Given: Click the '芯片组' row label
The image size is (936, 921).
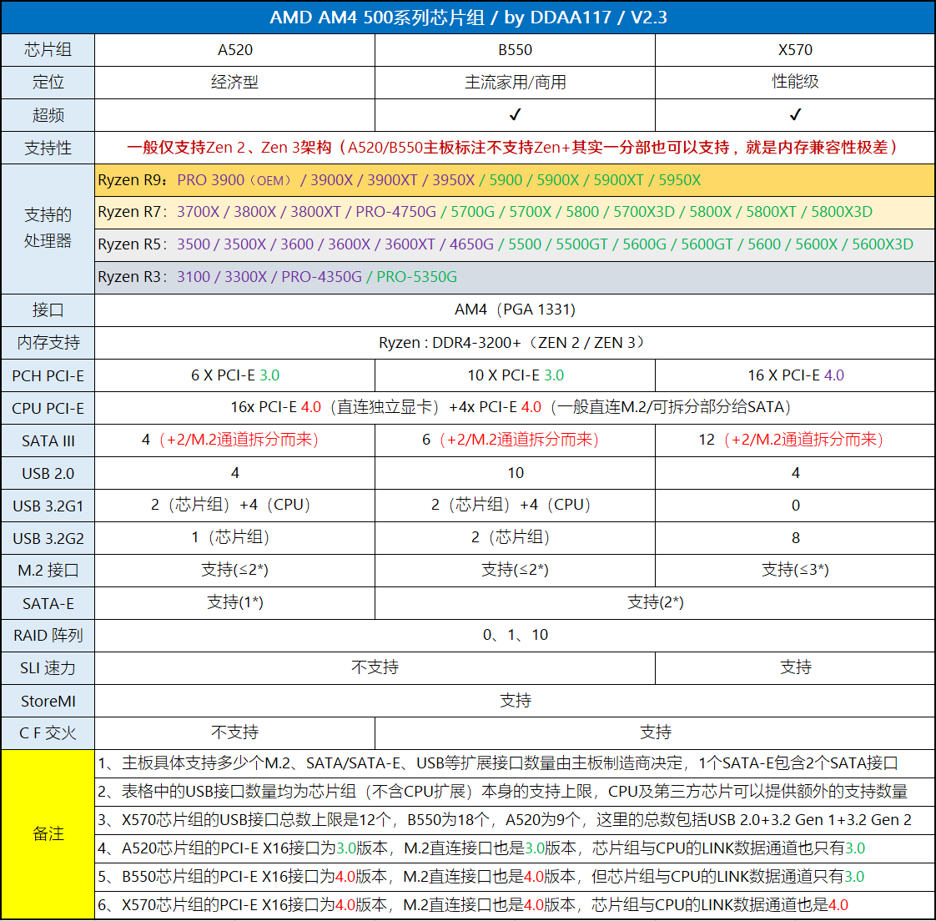Looking at the screenshot, I should click(48, 50).
